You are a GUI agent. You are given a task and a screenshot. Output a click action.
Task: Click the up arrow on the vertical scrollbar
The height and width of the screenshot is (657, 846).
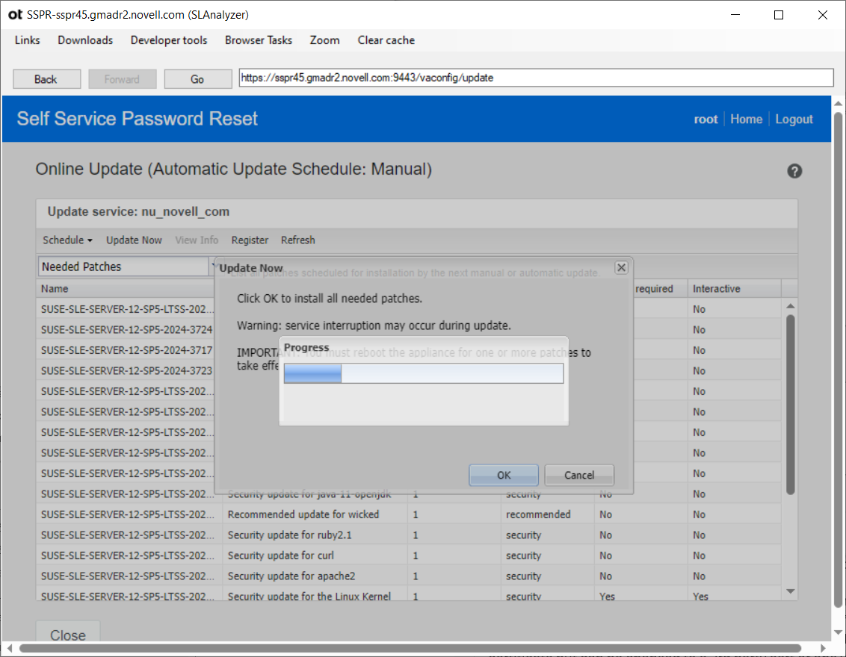coord(790,305)
